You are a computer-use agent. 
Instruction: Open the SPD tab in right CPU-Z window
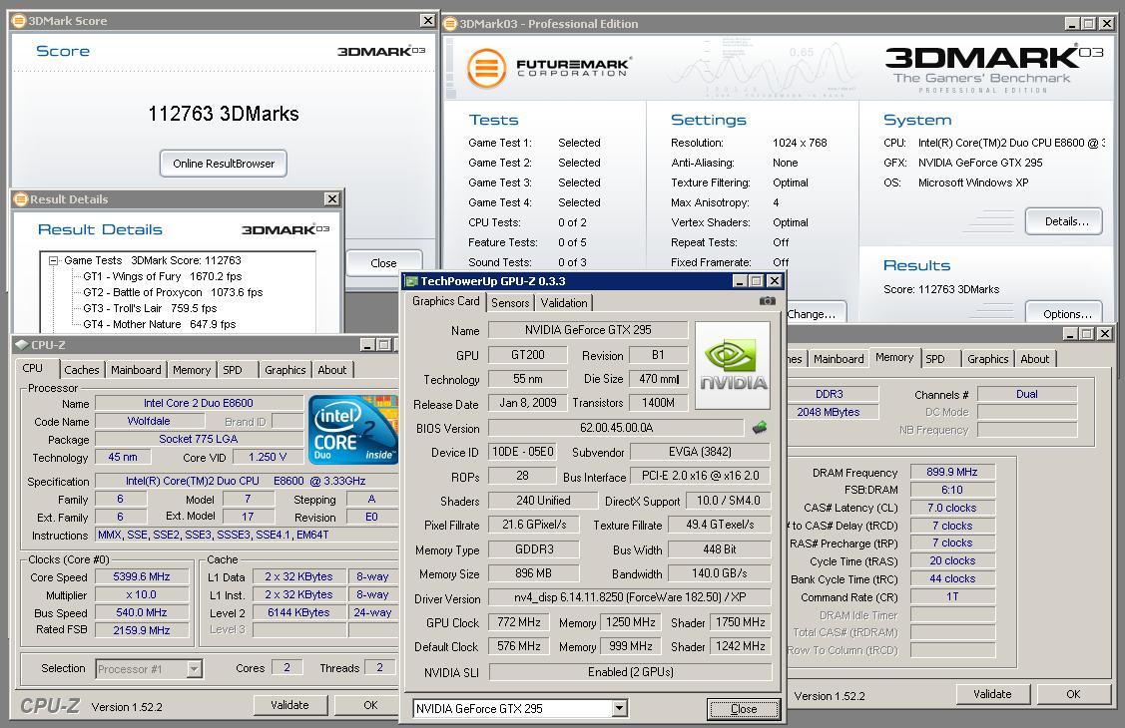(x=935, y=359)
